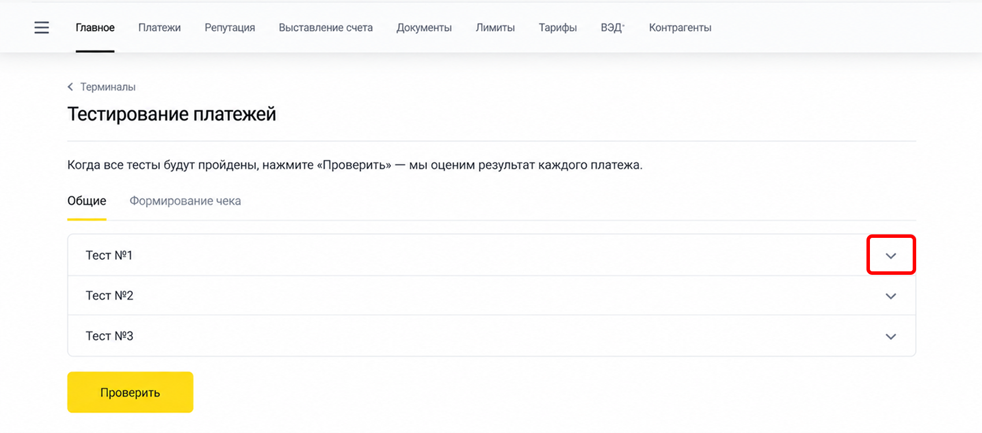The width and height of the screenshot is (982, 433).
Task: Switch to the Формирование чека tab
Action: tap(185, 201)
